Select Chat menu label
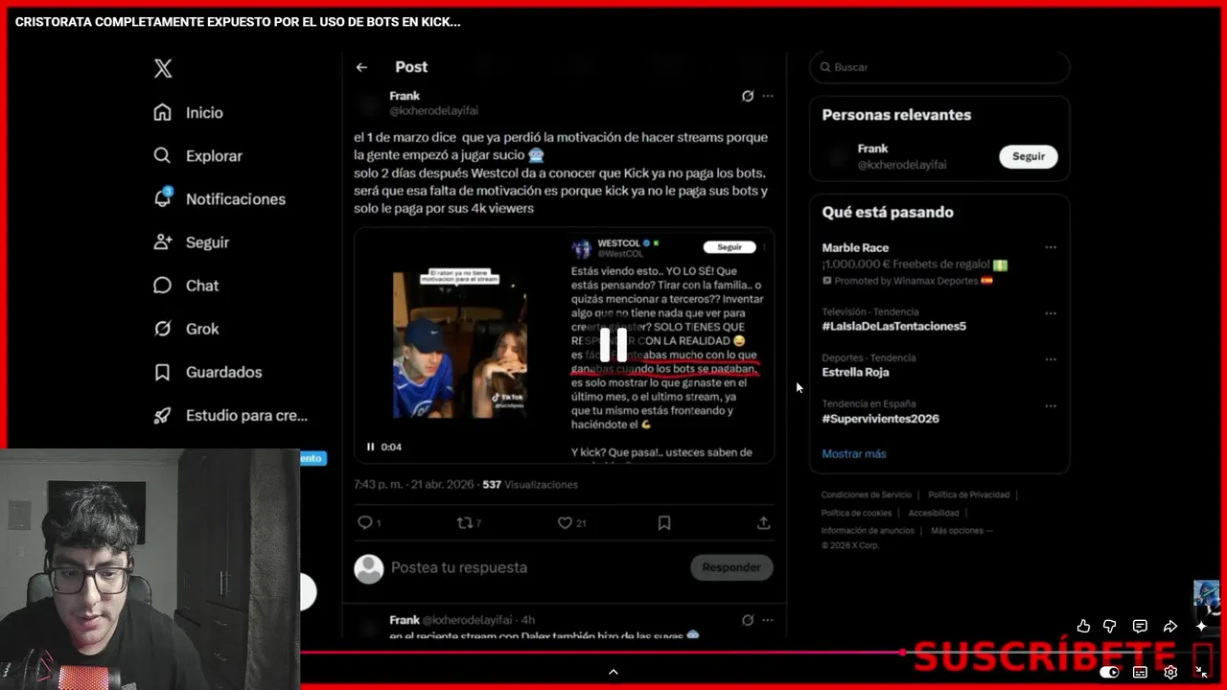The height and width of the screenshot is (690, 1227). (x=202, y=286)
